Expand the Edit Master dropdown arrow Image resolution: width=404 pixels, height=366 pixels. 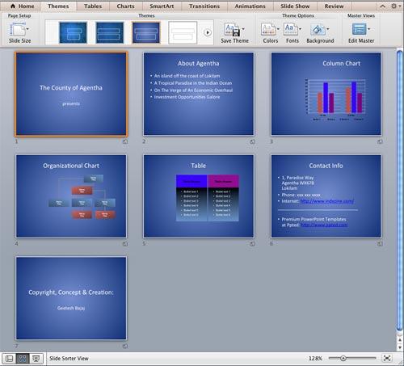click(x=369, y=29)
